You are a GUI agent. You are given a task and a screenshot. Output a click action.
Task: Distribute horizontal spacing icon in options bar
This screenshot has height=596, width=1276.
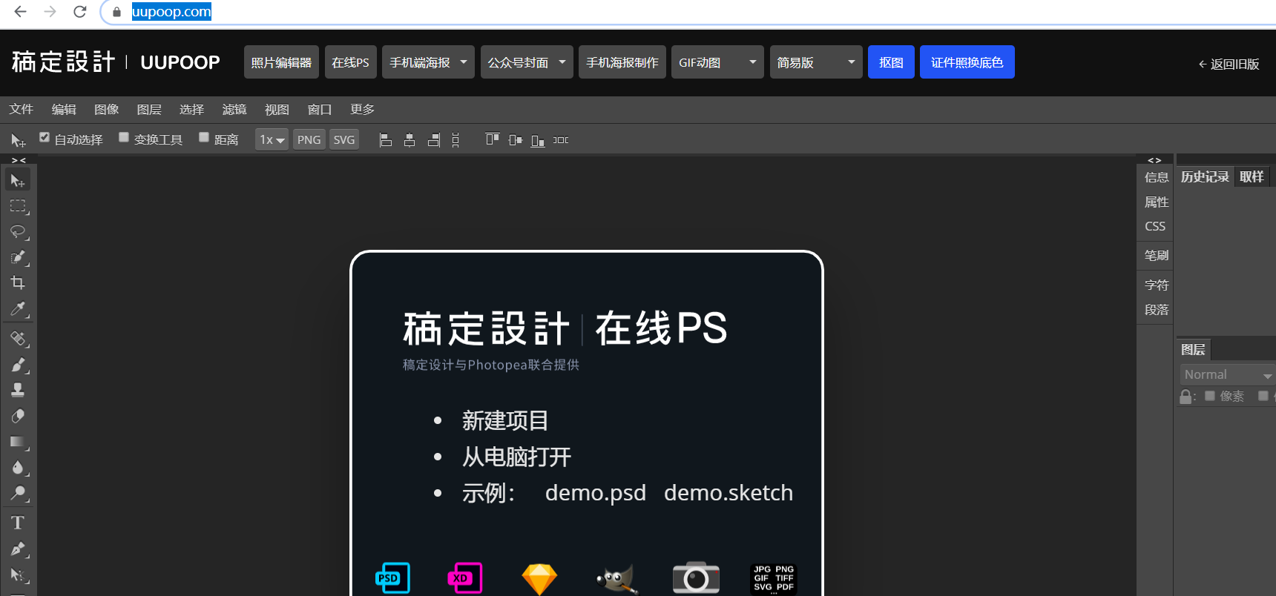point(561,140)
